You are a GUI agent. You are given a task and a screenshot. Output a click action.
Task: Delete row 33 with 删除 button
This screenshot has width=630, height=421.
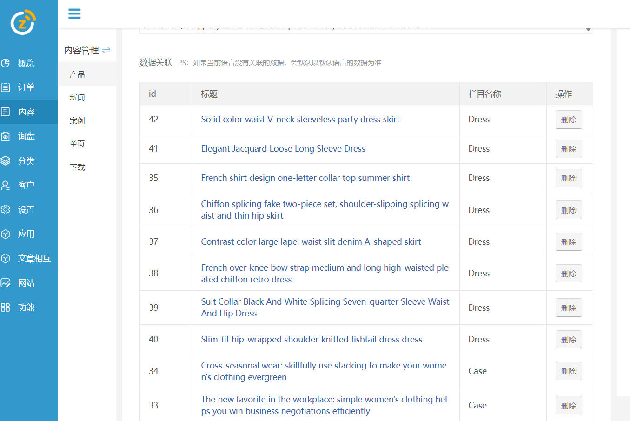[x=569, y=406]
